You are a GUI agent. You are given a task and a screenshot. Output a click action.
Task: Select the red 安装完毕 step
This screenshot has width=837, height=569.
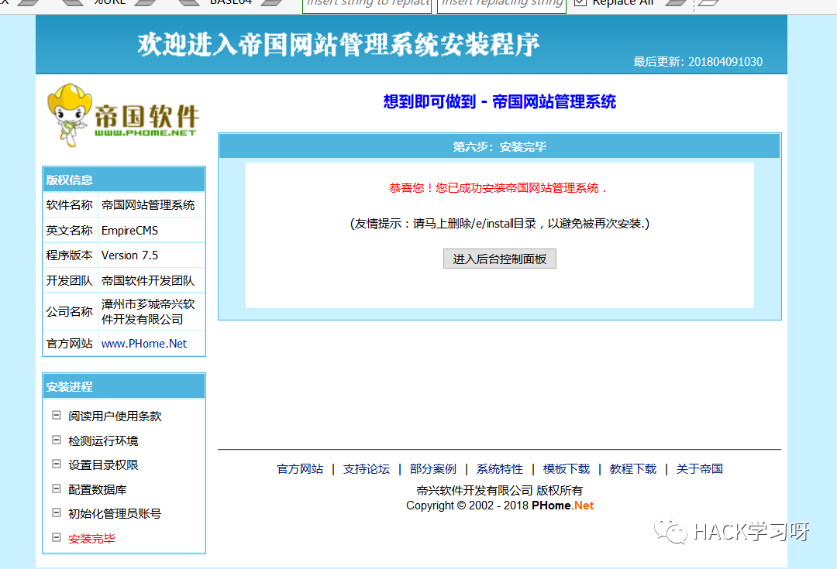91,538
